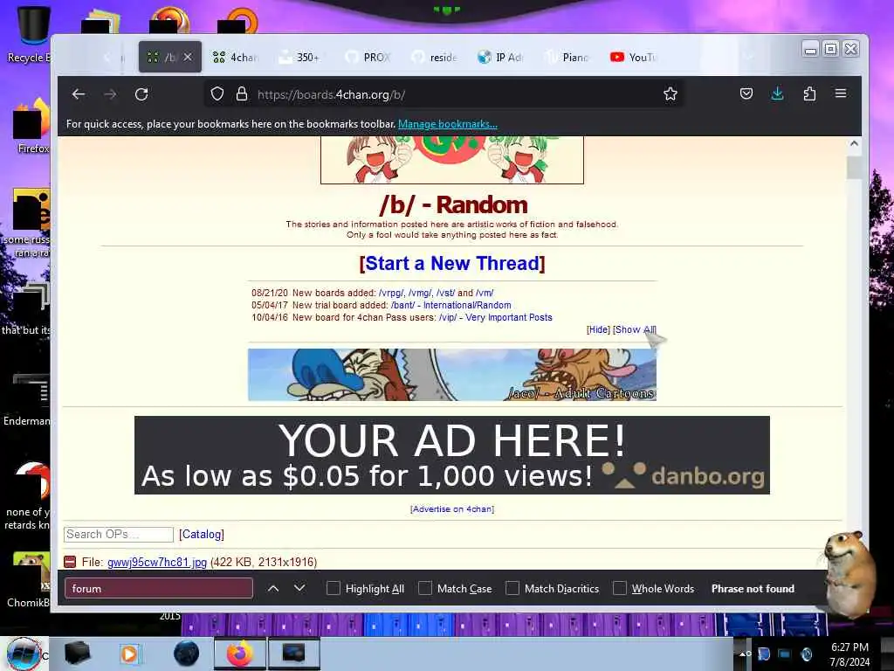Switch to the YouTube tab
The width and height of the screenshot is (894, 671).
pos(634,57)
